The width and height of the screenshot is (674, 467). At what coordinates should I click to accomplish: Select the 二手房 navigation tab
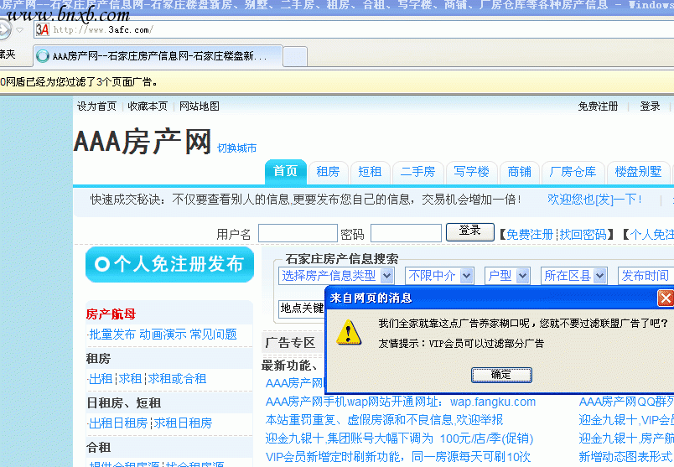click(417, 172)
